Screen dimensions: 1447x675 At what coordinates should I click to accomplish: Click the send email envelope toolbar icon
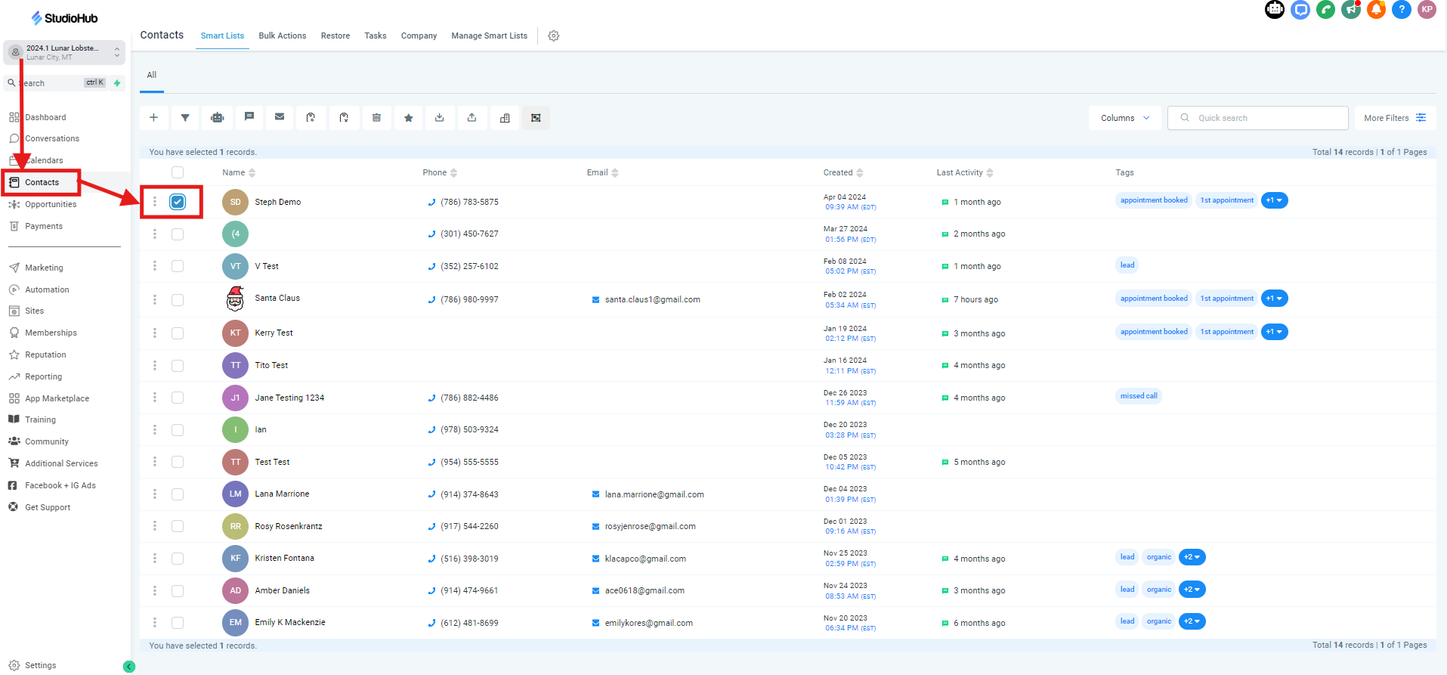[280, 117]
